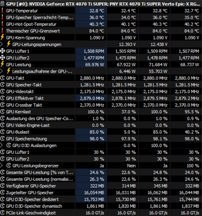Click clock icon beside GPU-Takt
Screen dimensions: 202x216
(2, 78)
